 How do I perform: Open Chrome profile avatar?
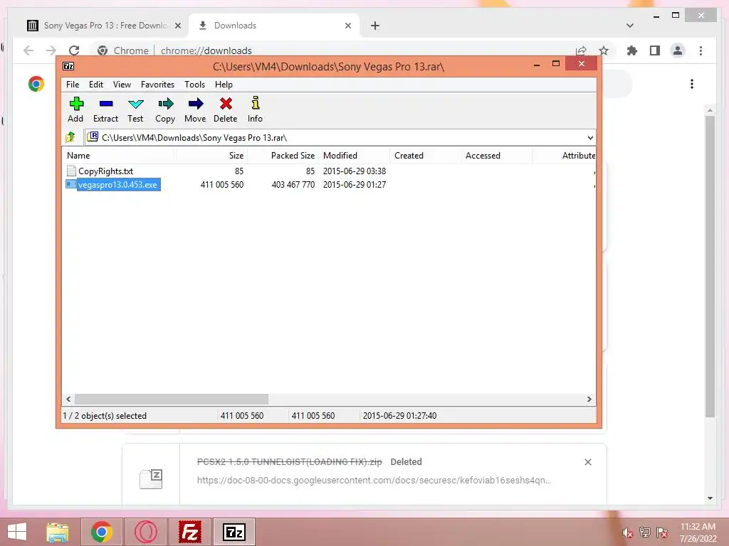coord(678,50)
